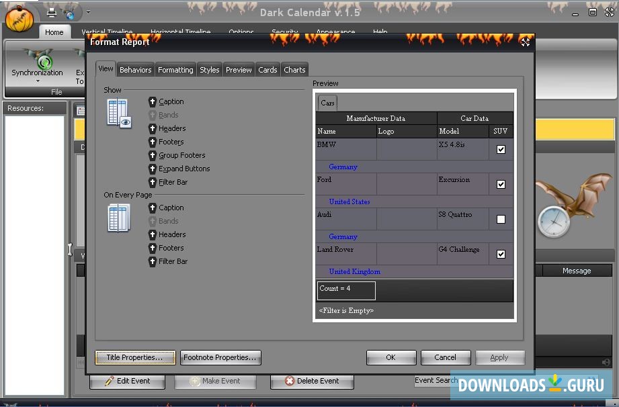The width and height of the screenshot is (619, 407).
Task: Switch to the View tab
Action: (x=106, y=69)
